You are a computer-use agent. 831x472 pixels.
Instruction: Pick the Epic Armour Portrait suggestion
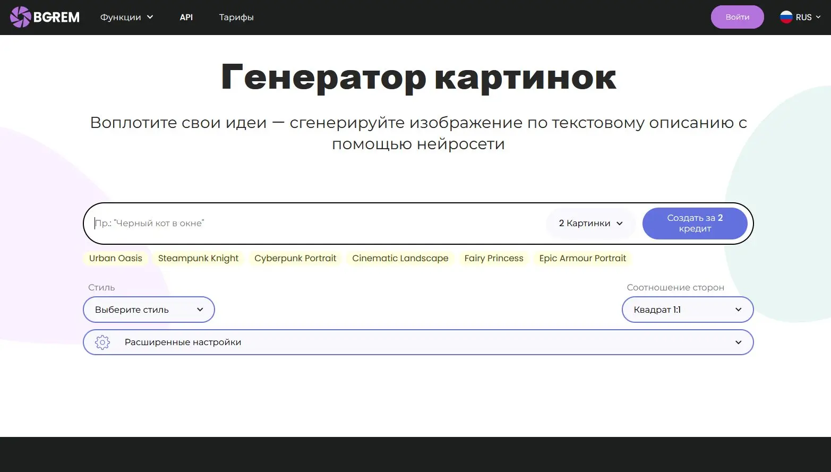click(582, 259)
